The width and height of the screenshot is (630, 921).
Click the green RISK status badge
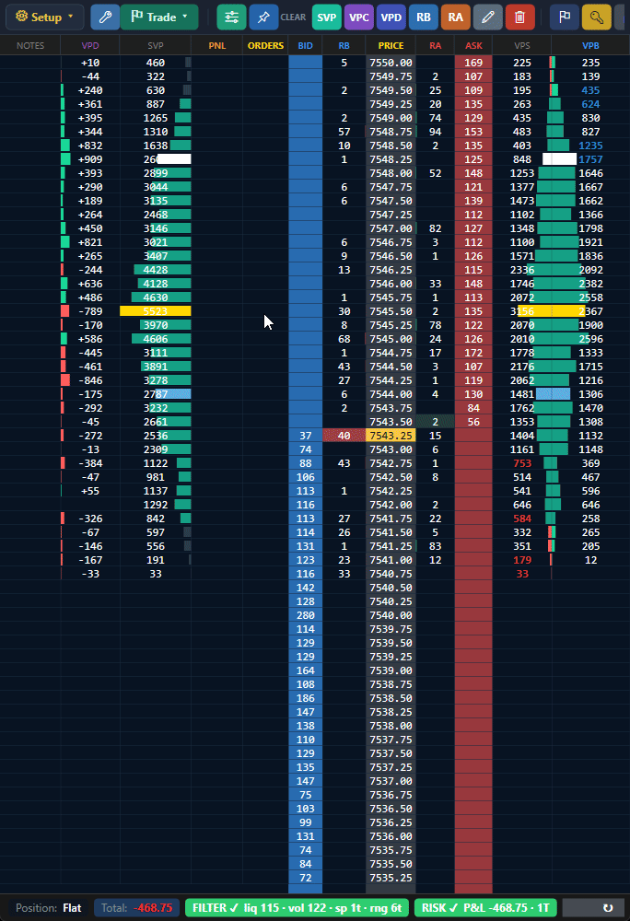tap(485, 907)
